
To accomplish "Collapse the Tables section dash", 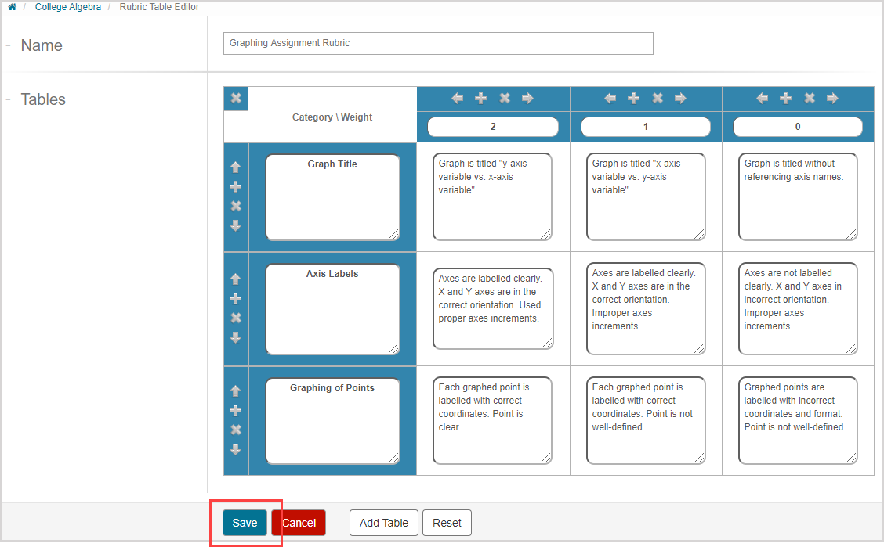I will 8,99.
